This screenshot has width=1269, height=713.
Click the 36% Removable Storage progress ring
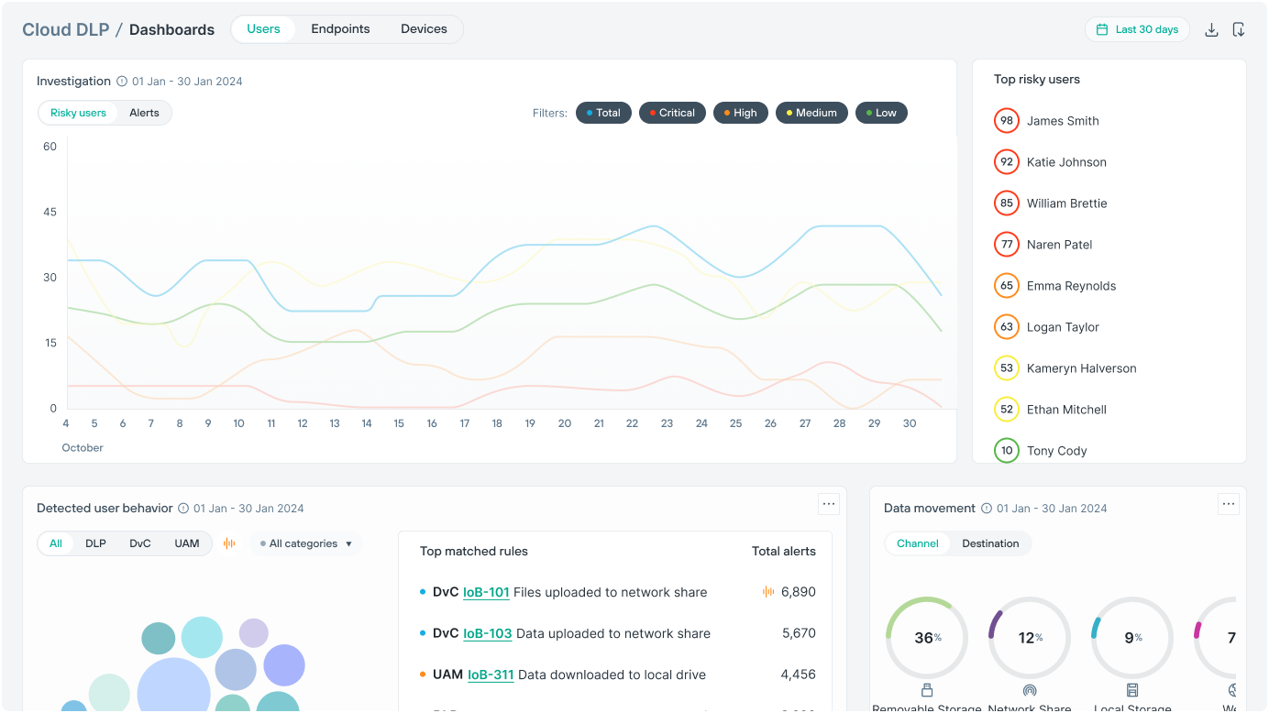coord(926,637)
